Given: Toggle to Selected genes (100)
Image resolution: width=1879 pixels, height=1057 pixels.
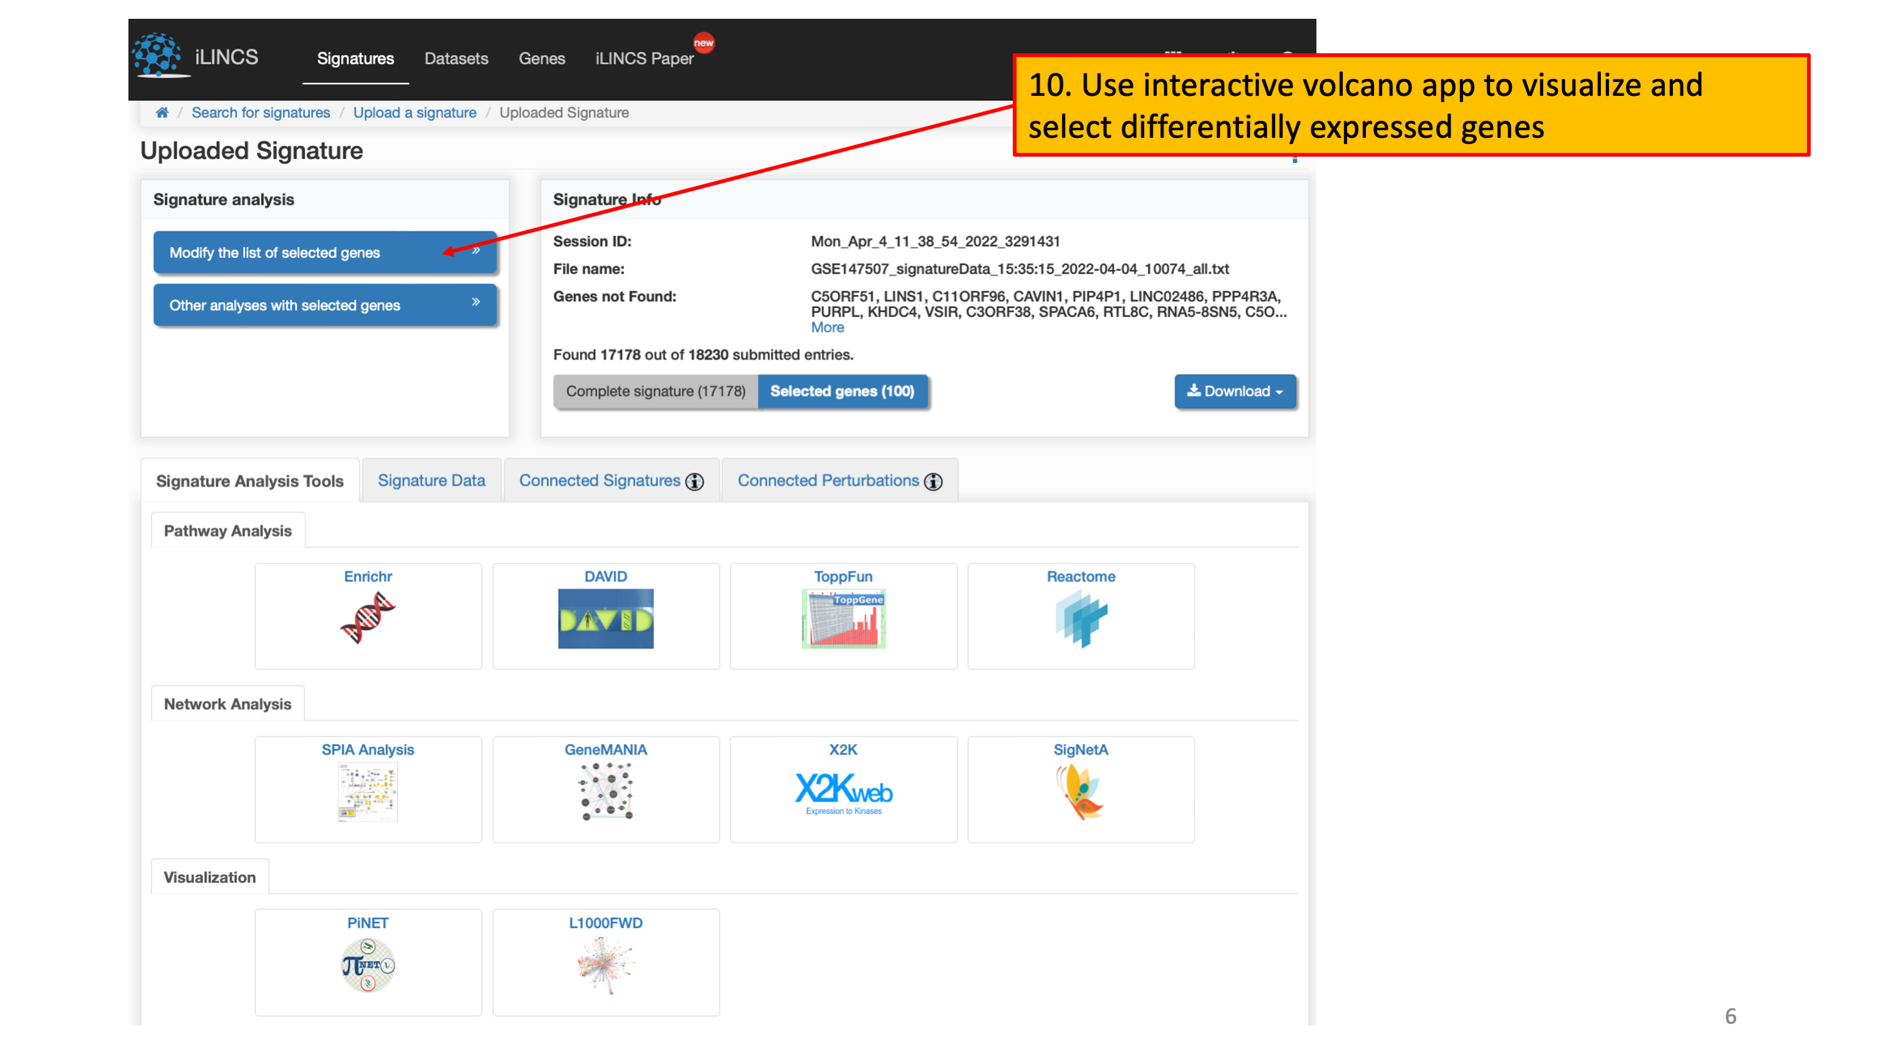Looking at the screenshot, I should [841, 391].
